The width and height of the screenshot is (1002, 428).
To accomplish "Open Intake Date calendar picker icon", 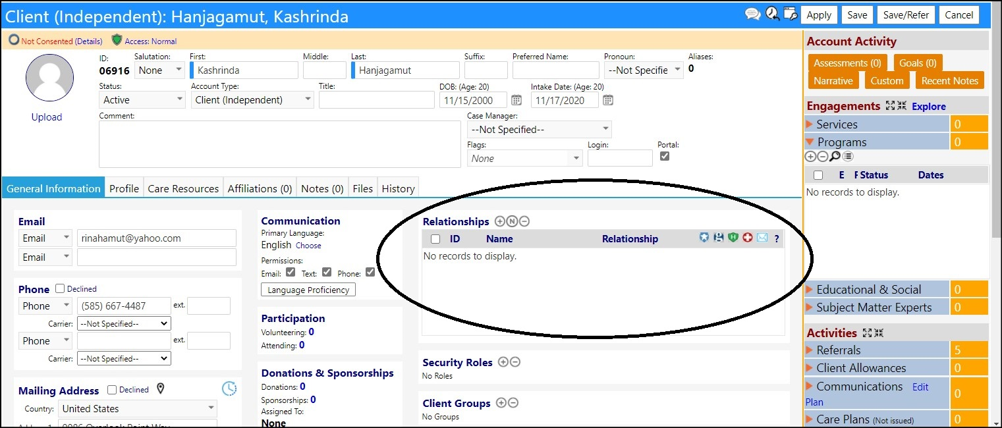I will [x=608, y=100].
